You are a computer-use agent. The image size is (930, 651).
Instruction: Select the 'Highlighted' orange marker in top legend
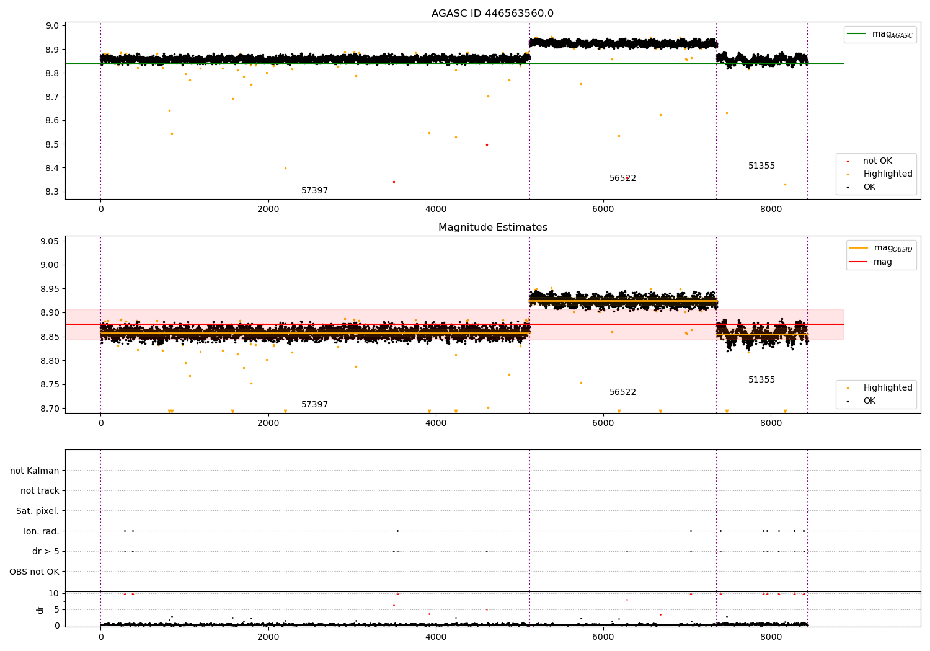(x=848, y=174)
